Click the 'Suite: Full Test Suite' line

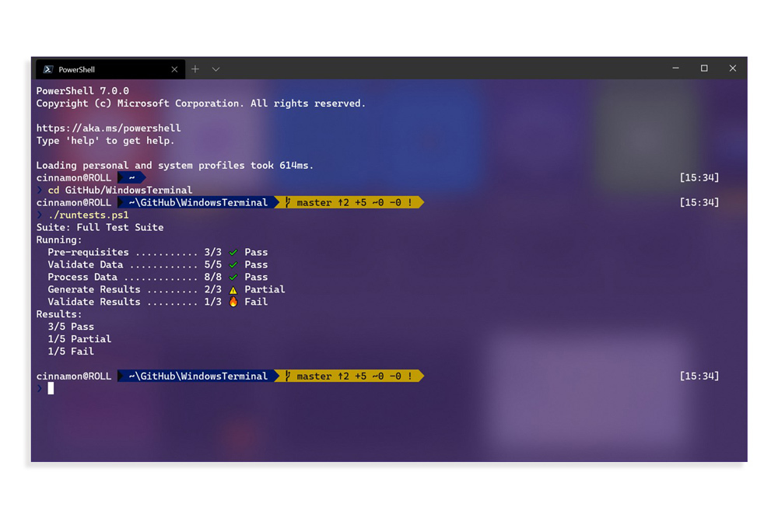(x=100, y=227)
